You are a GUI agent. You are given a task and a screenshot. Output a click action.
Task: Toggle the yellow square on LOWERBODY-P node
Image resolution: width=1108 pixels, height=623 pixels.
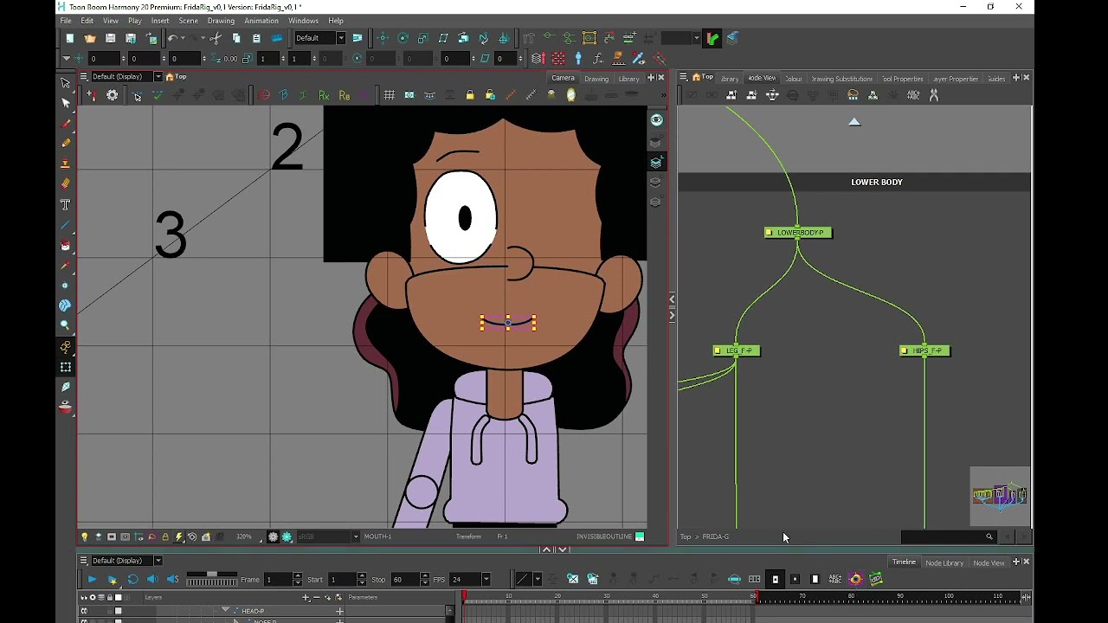click(770, 233)
